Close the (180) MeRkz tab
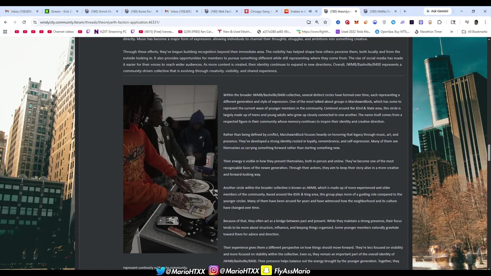This screenshot has width=491, height=276. [x=395, y=11]
